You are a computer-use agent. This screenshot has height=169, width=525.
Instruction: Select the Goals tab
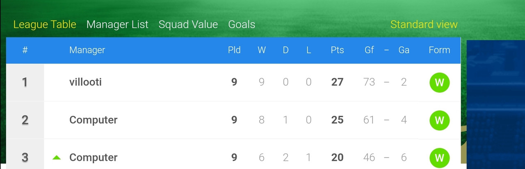tap(242, 25)
